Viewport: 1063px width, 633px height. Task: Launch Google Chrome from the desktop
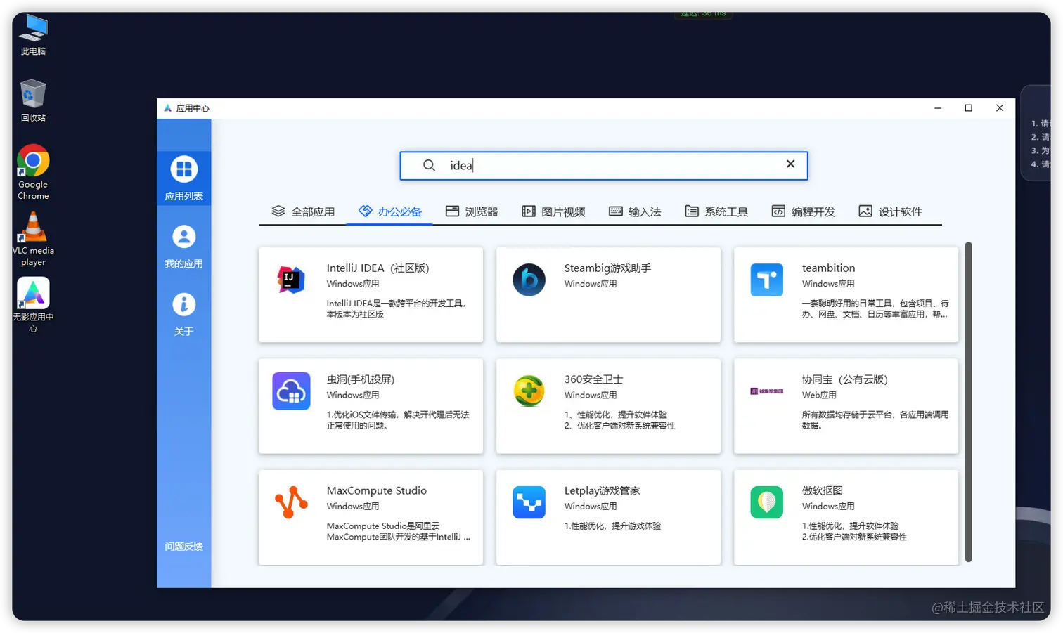pyautogui.click(x=32, y=172)
